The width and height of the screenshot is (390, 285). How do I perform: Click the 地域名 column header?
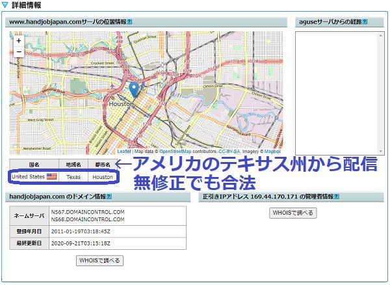(73, 165)
